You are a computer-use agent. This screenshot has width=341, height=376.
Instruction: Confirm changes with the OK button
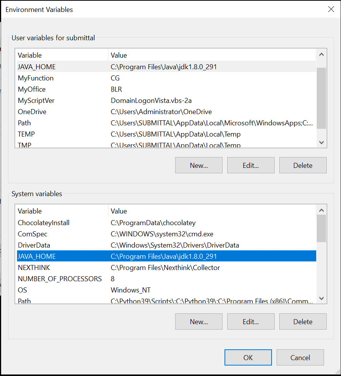(x=248, y=357)
